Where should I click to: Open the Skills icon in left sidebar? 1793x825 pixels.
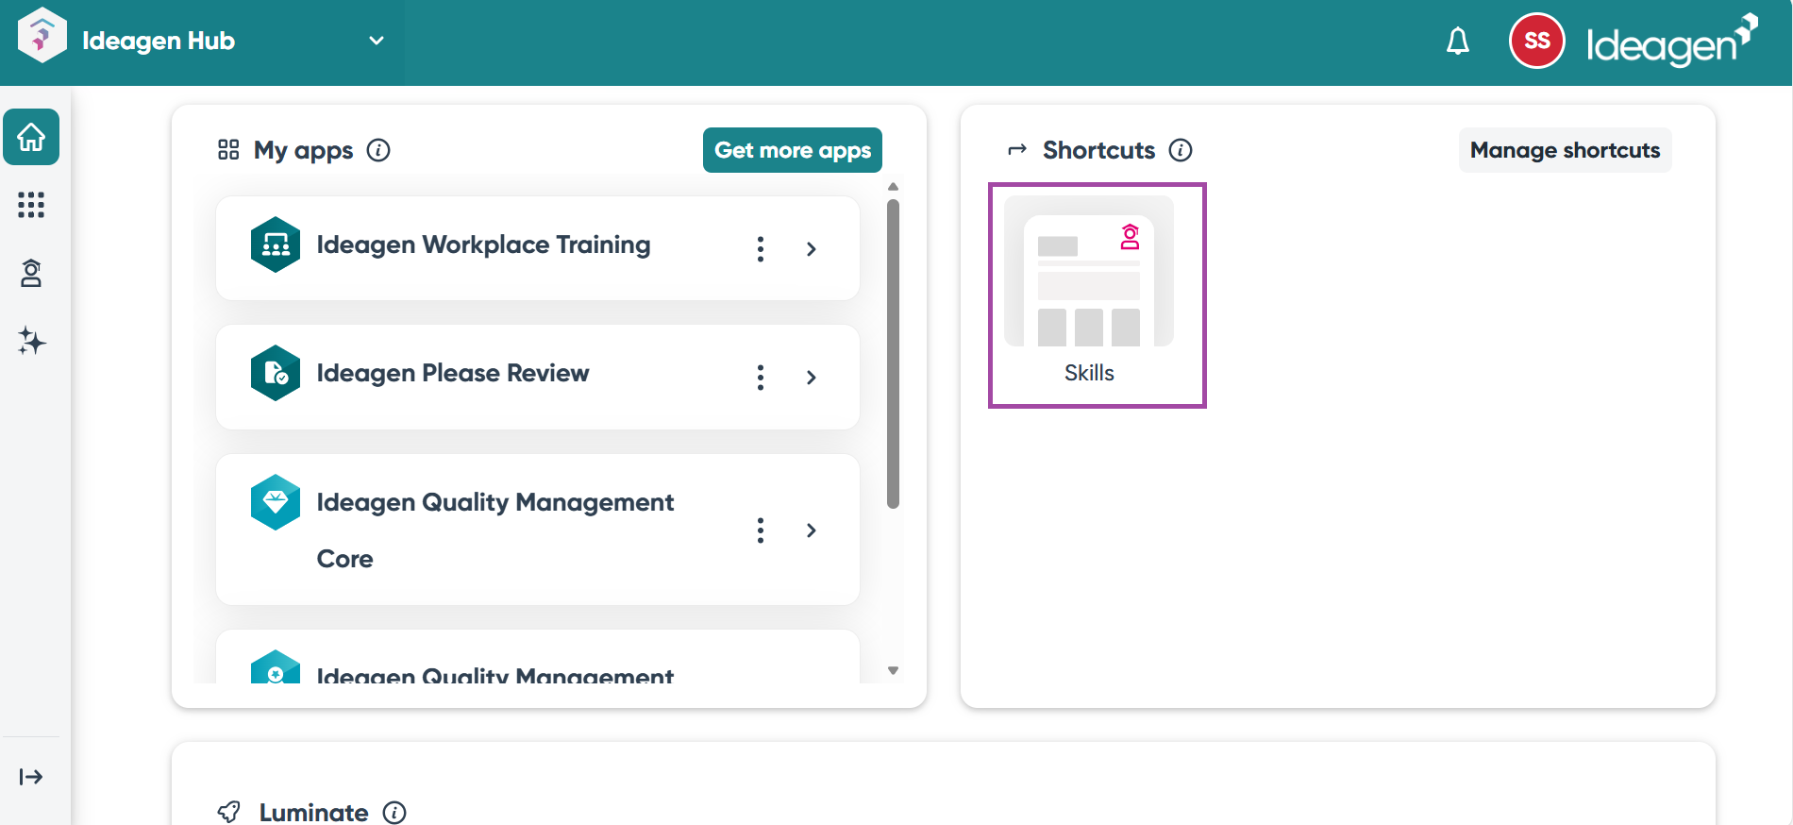coord(31,274)
